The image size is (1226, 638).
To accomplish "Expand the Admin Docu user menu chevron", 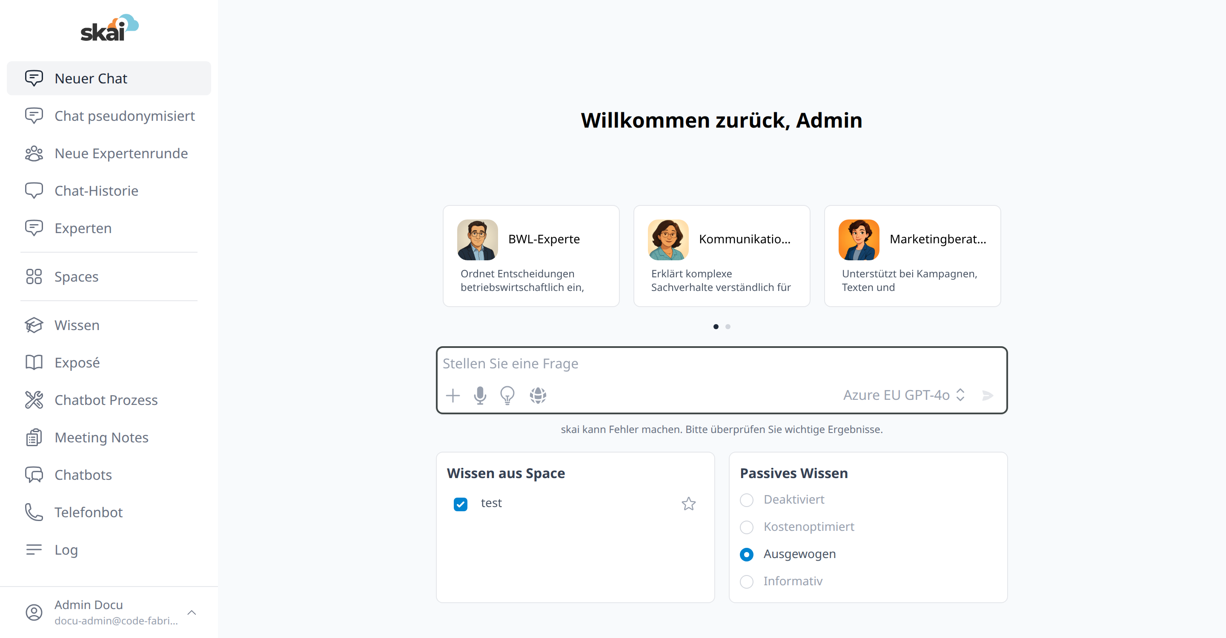I will click(192, 612).
